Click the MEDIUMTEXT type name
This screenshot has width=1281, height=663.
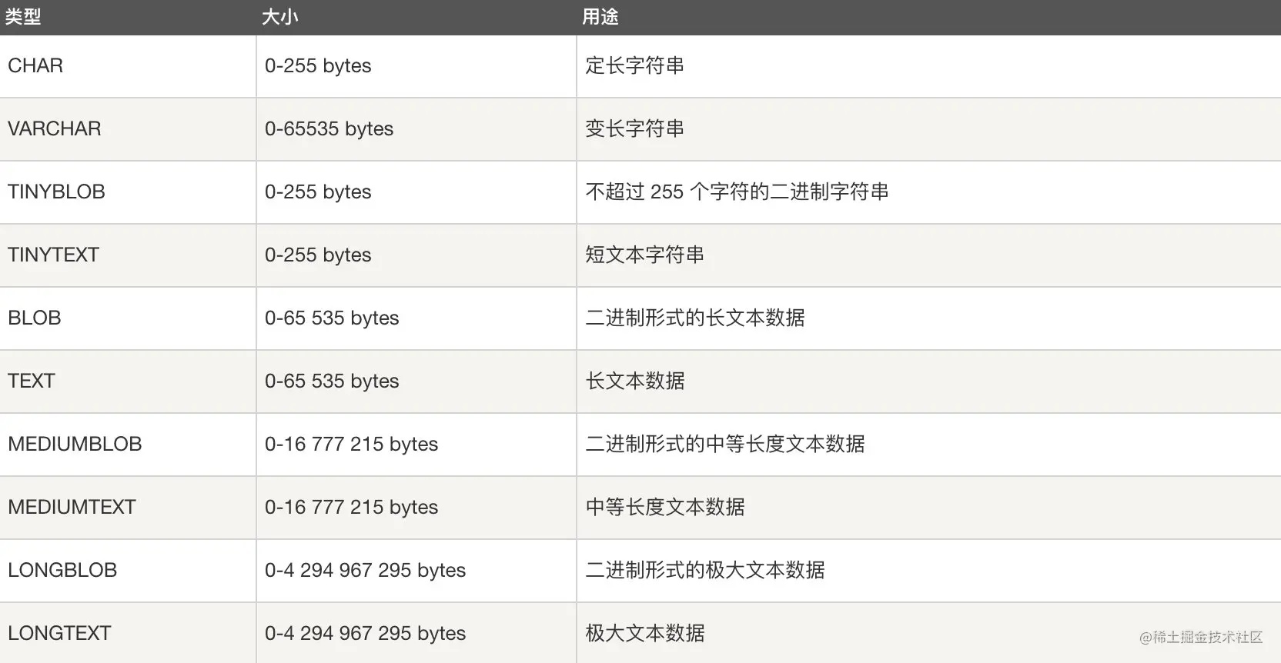(72, 508)
